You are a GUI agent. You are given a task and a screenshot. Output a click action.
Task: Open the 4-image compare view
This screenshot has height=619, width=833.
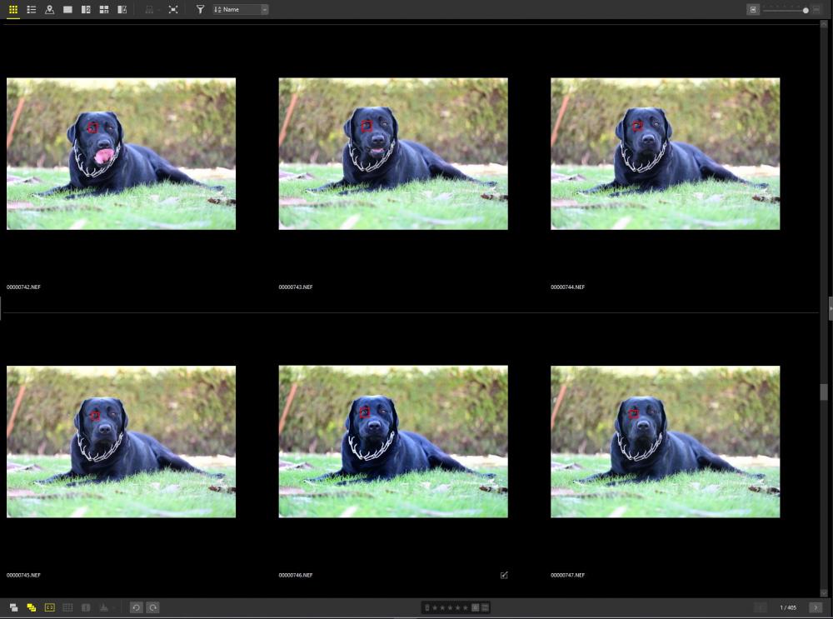[103, 9]
